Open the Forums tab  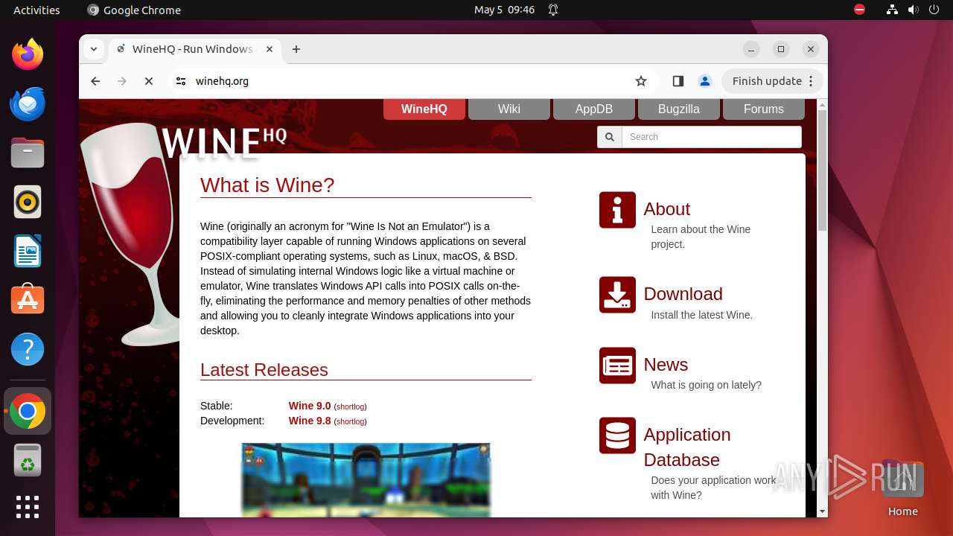(x=764, y=109)
